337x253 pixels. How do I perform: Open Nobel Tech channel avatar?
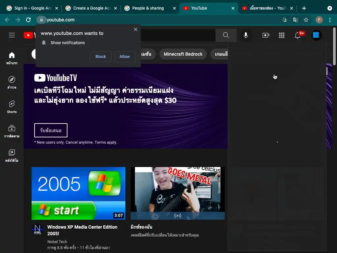coord(38,229)
